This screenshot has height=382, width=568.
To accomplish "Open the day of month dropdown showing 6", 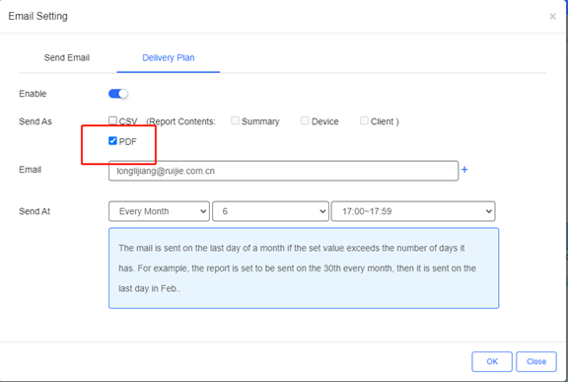I will (x=270, y=211).
